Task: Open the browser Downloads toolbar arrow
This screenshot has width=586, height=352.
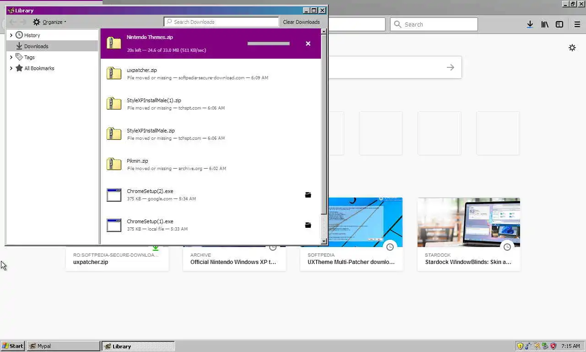Action: [530, 24]
